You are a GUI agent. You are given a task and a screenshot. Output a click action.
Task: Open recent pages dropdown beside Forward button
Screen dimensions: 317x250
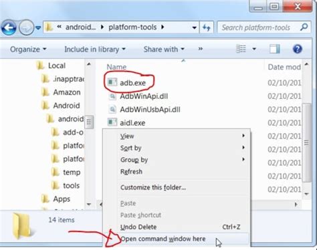(38, 28)
